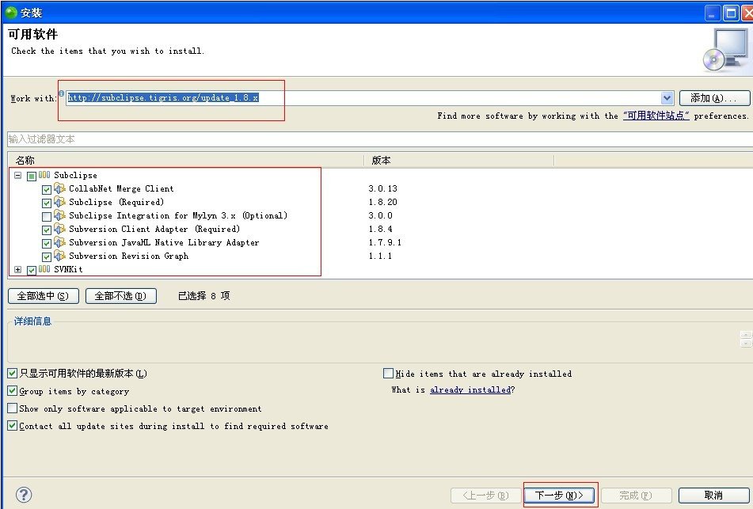This screenshot has height=509, width=753.
Task: Click the SVNKit category icon
Action: (x=44, y=269)
